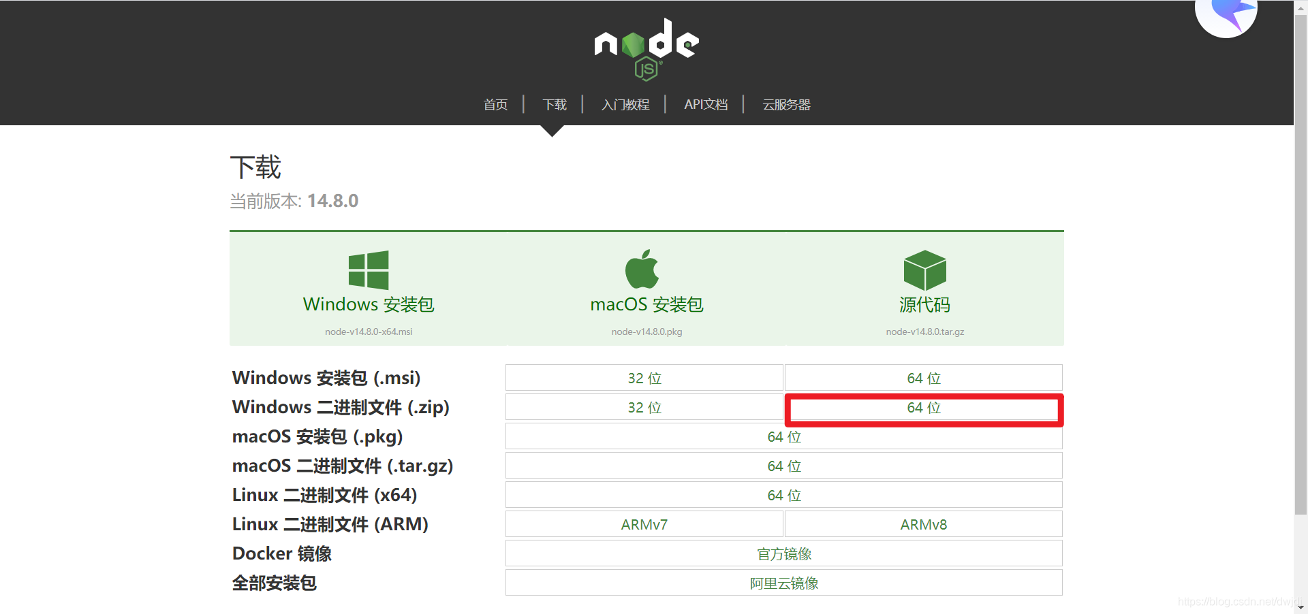
Task: Click the 当前版本: 14.8.0 text
Action: tap(294, 201)
